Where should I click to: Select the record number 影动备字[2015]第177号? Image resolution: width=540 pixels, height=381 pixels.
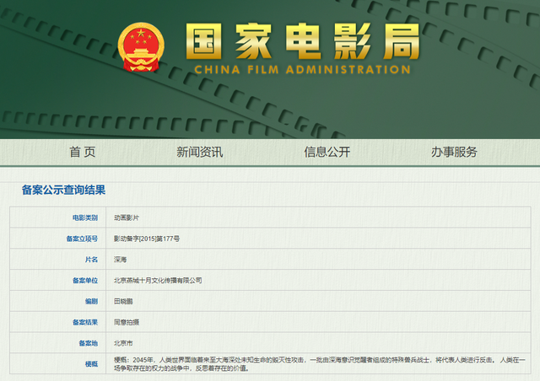(147, 239)
